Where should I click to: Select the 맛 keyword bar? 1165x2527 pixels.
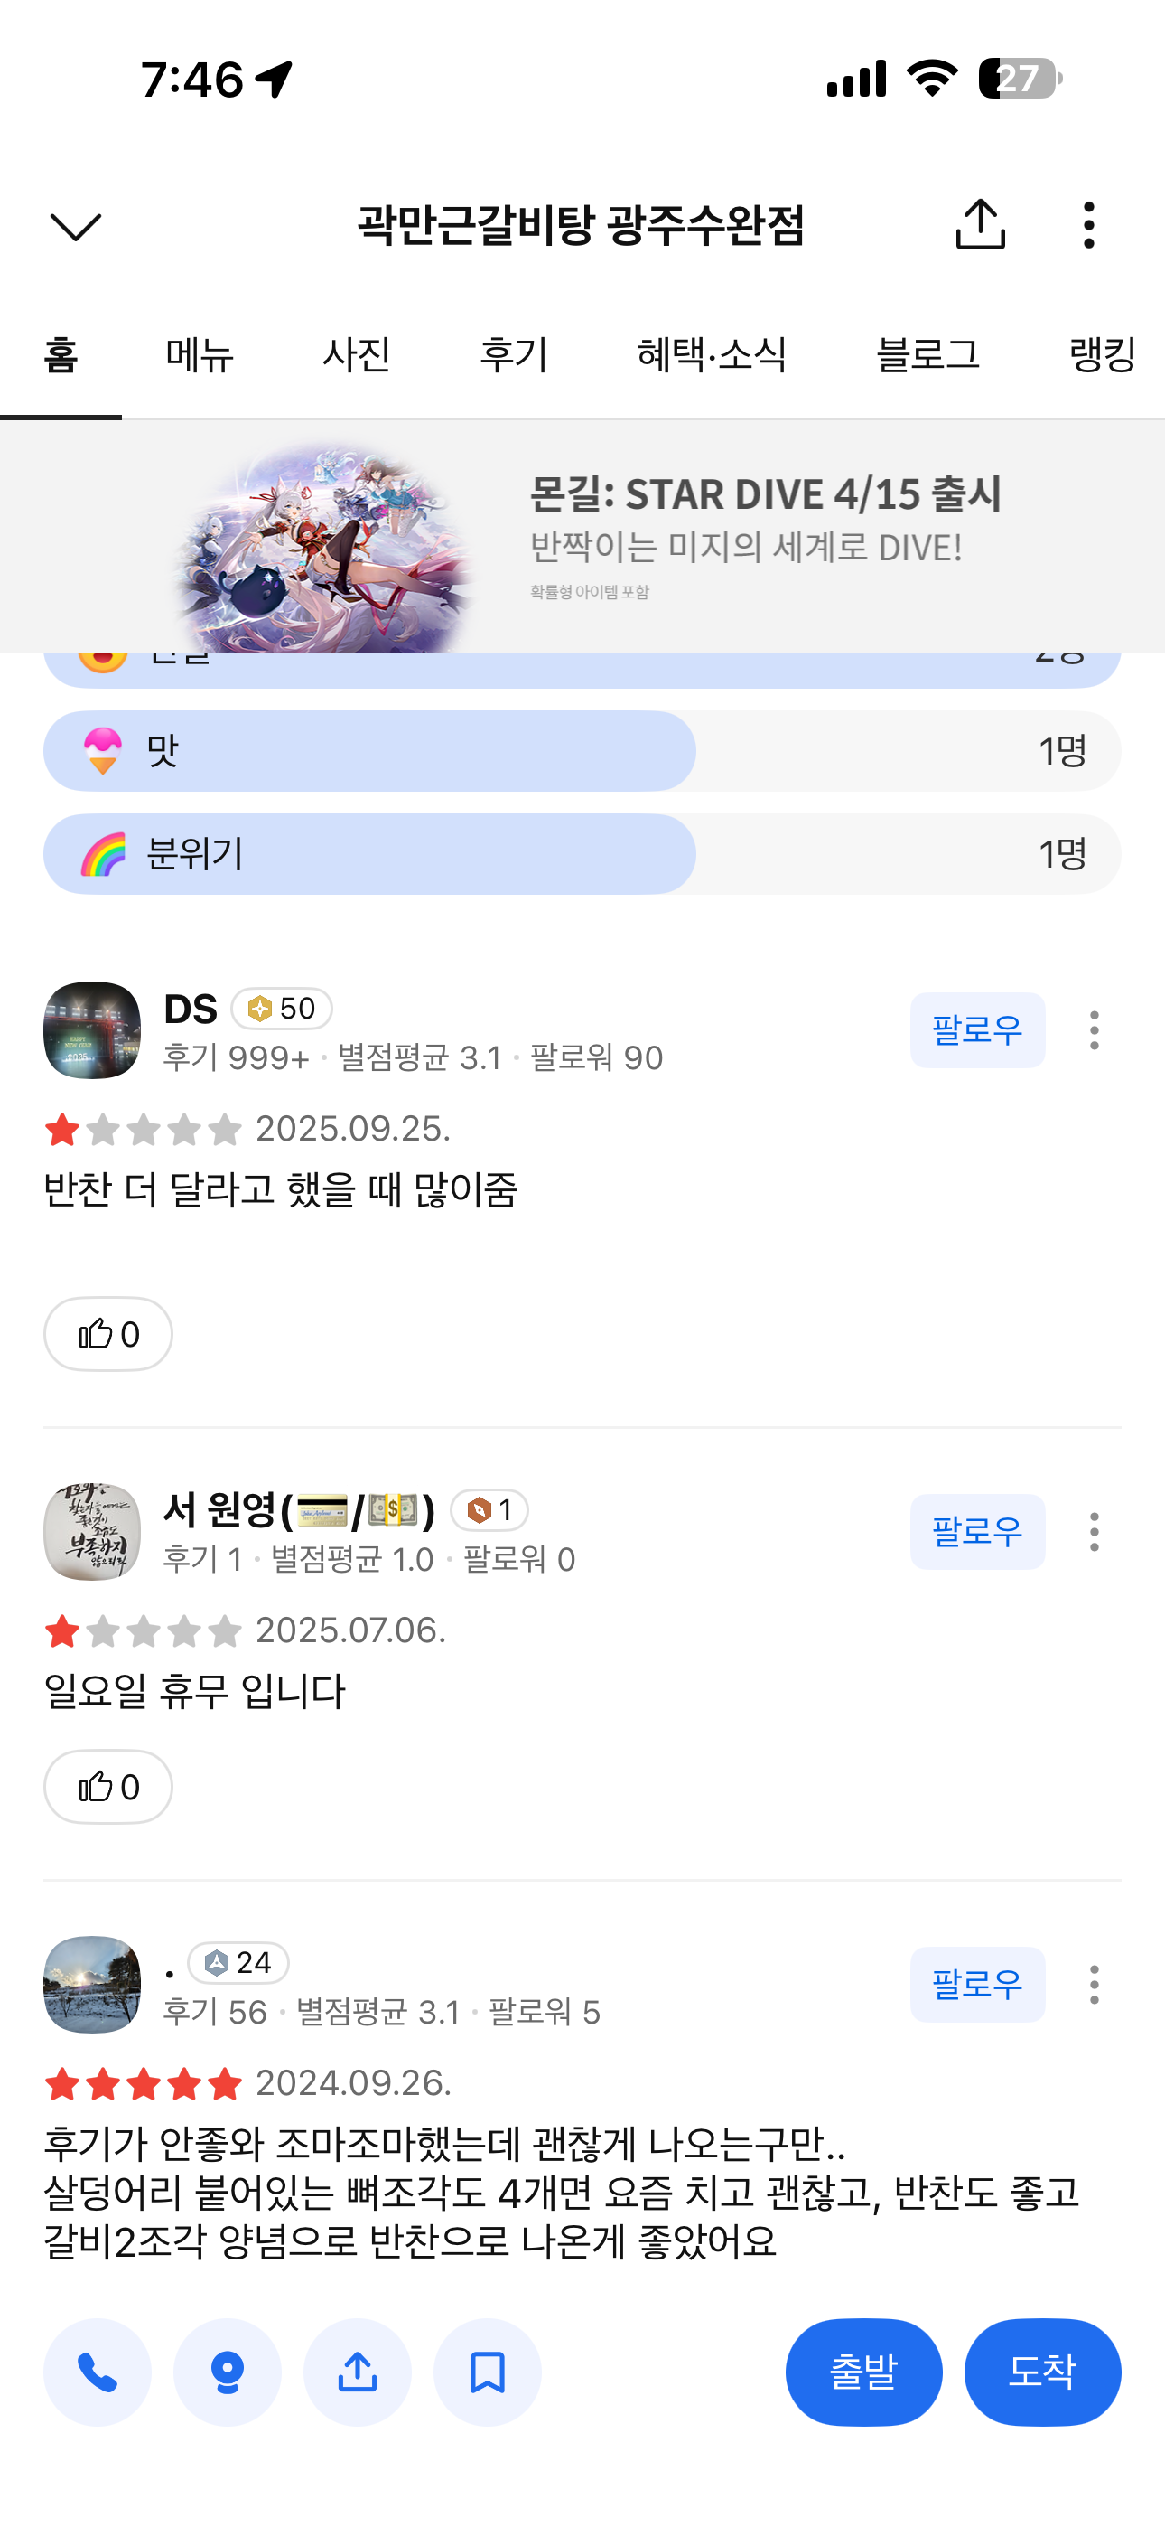pyautogui.click(x=582, y=751)
